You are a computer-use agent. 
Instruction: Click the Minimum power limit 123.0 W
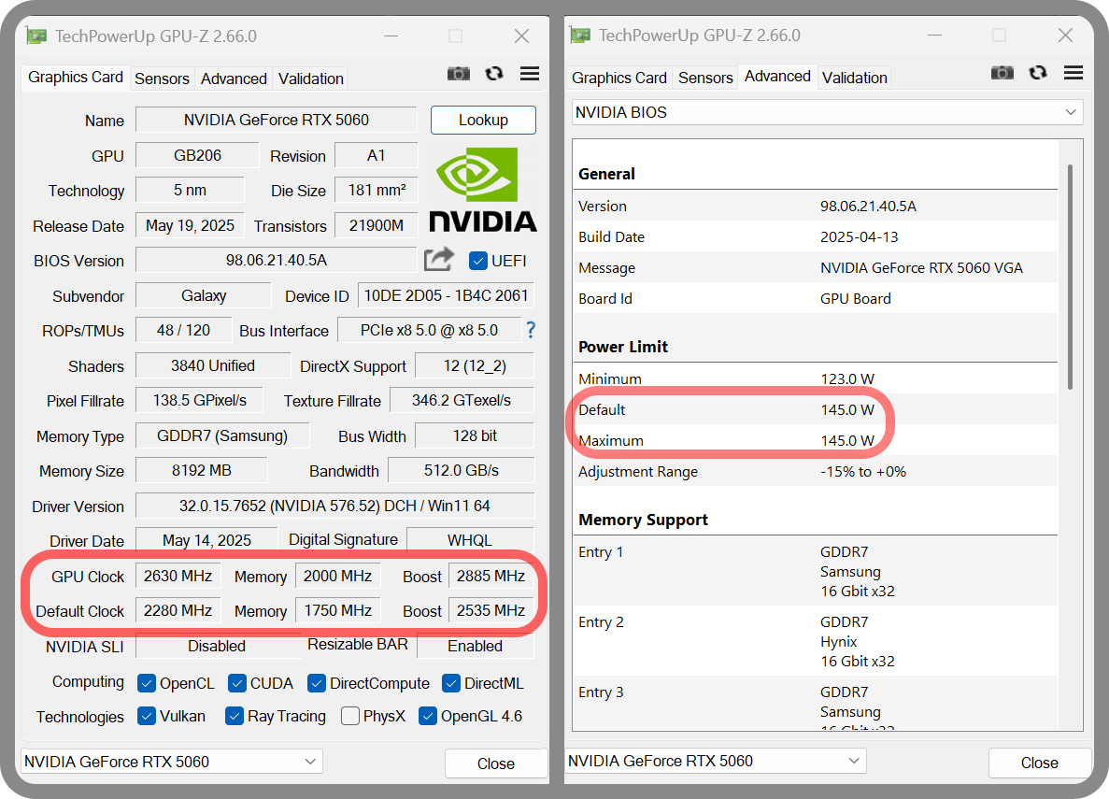coord(816,378)
